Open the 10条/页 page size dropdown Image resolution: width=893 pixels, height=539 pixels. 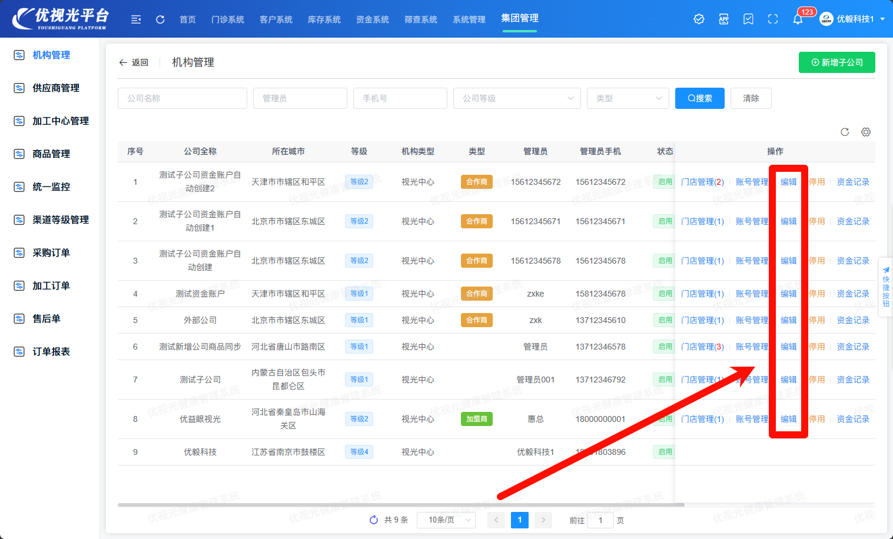446,520
